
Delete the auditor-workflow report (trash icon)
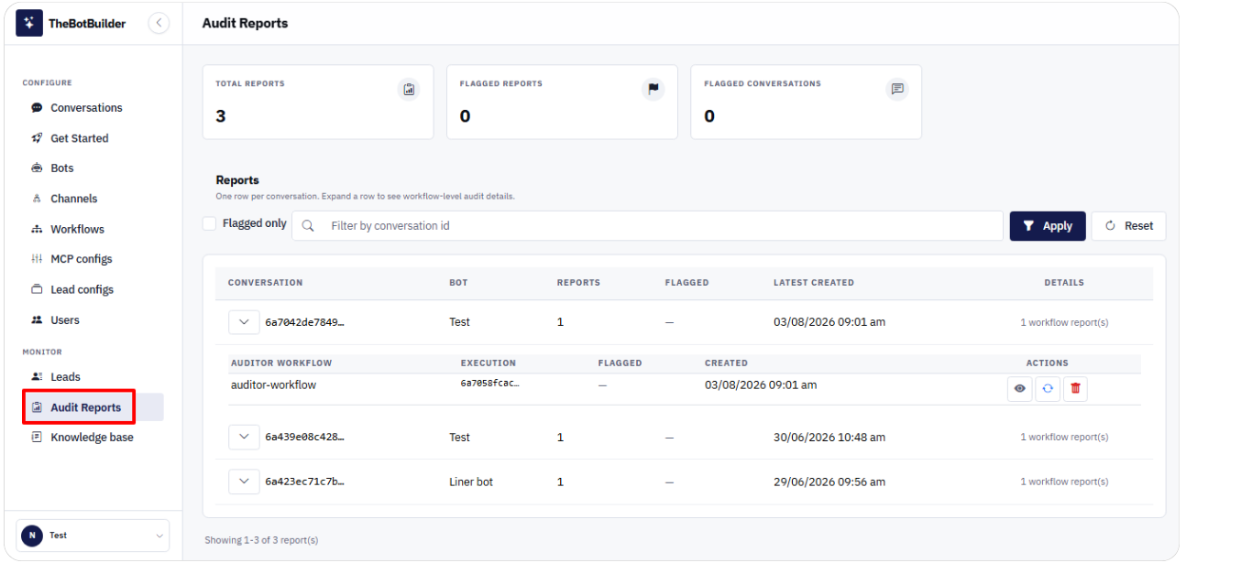coord(1075,388)
